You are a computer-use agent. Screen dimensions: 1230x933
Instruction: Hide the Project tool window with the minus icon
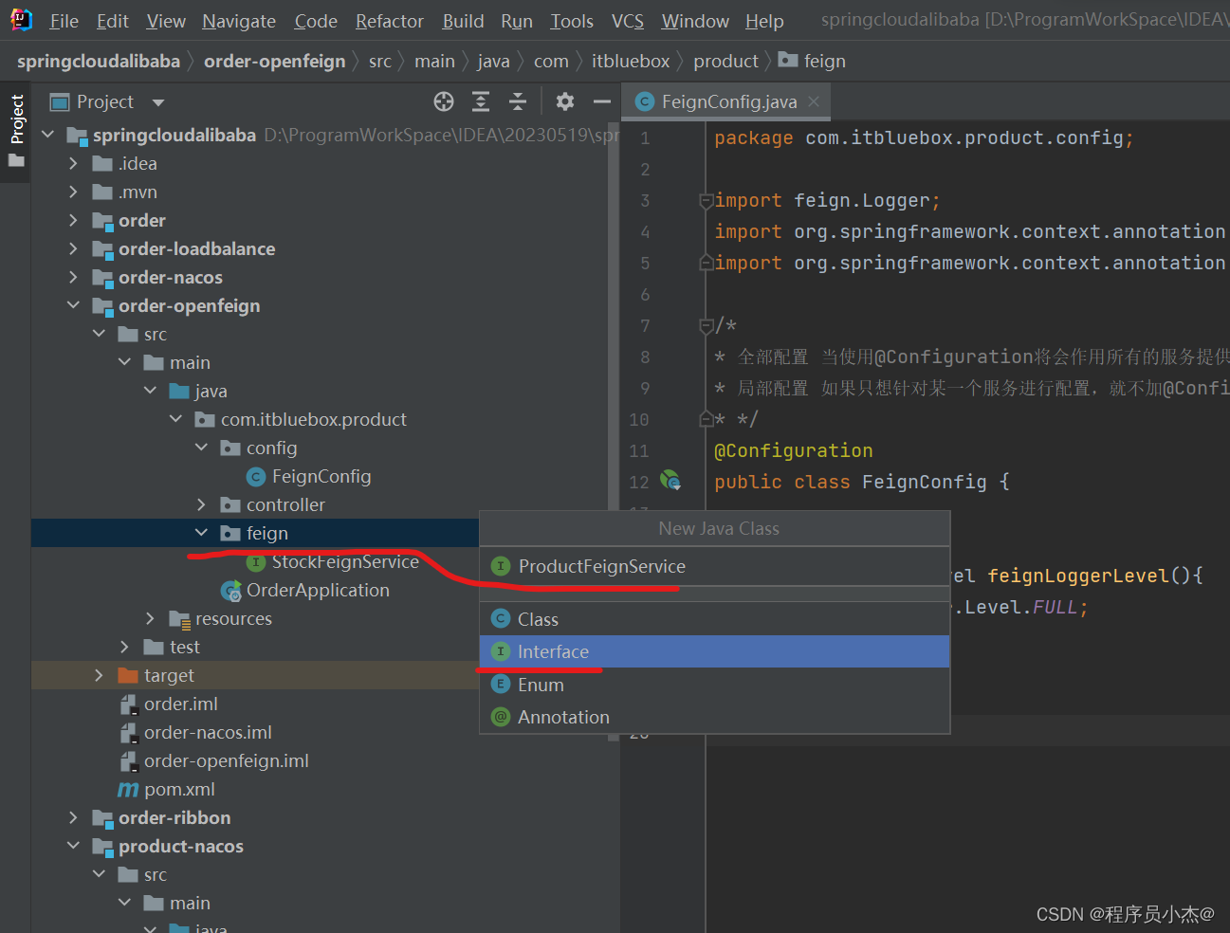(x=602, y=101)
